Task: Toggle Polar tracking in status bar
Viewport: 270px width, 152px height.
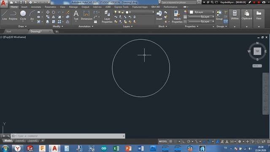Action: (x=189, y=141)
